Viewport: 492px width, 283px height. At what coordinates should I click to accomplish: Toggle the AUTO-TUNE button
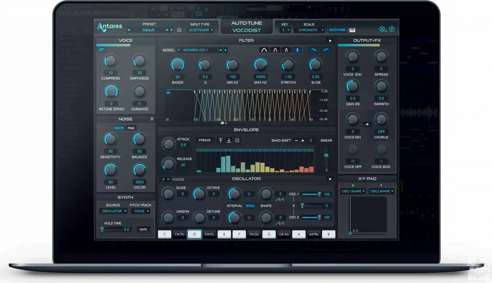click(337, 30)
